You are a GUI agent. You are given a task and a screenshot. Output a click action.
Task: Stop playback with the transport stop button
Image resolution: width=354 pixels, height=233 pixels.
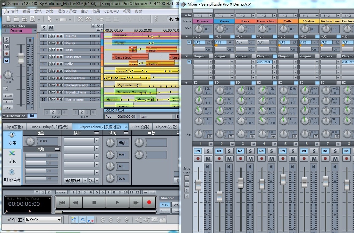pyautogui.click(x=94, y=202)
